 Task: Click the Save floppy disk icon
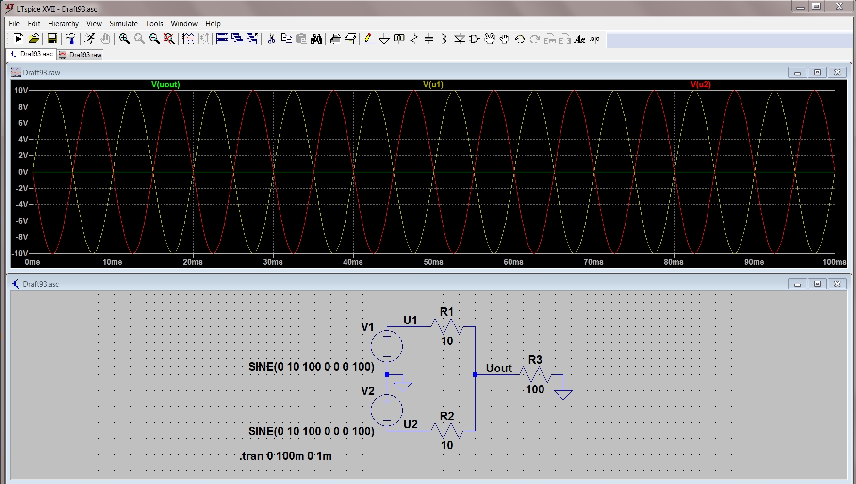coord(52,39)
